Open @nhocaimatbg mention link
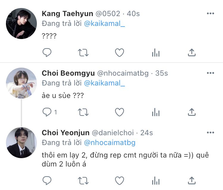Image resolution: width=223 pixels, height=190 pixels. [x=110, y=143]
